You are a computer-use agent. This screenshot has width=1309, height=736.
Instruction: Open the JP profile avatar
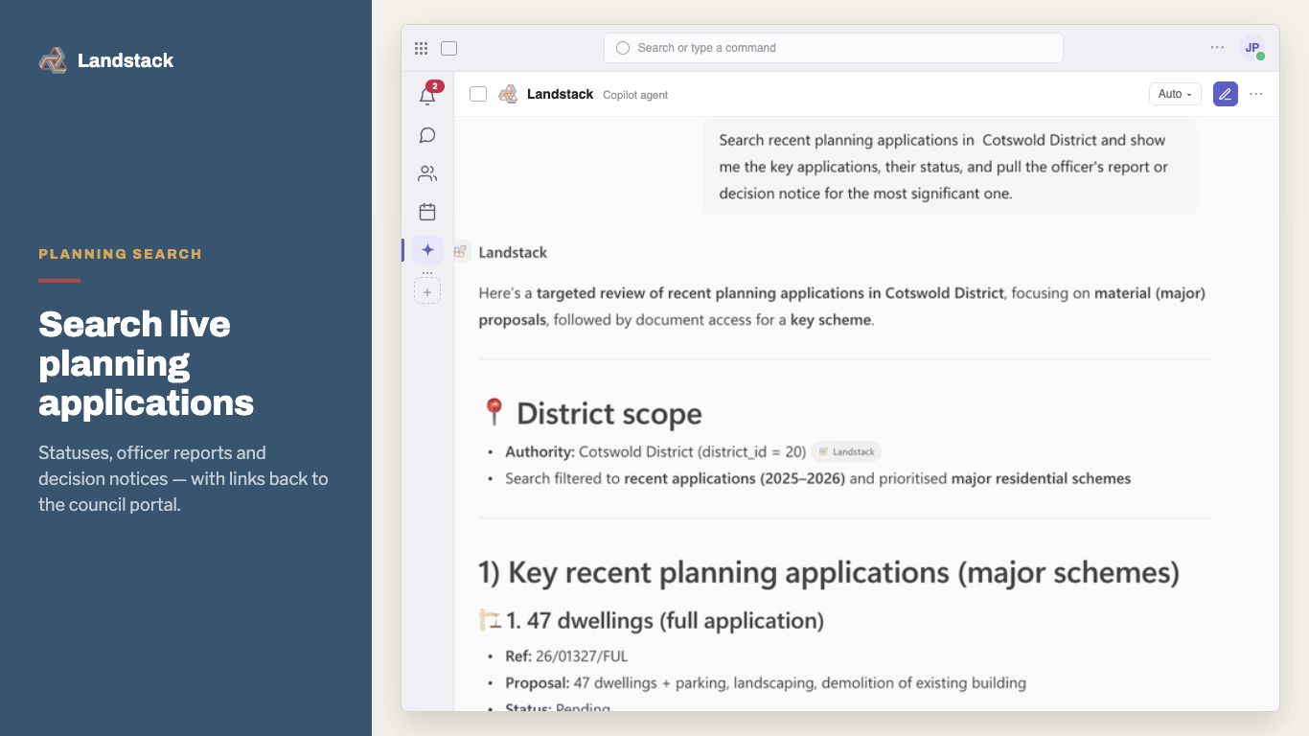pos(1252,48)
